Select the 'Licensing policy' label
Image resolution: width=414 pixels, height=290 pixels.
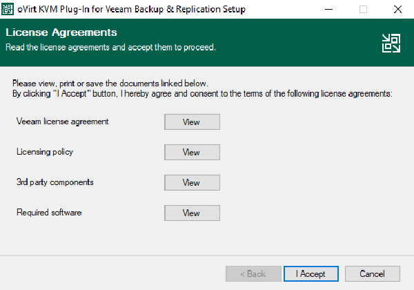tap(45, 152)
